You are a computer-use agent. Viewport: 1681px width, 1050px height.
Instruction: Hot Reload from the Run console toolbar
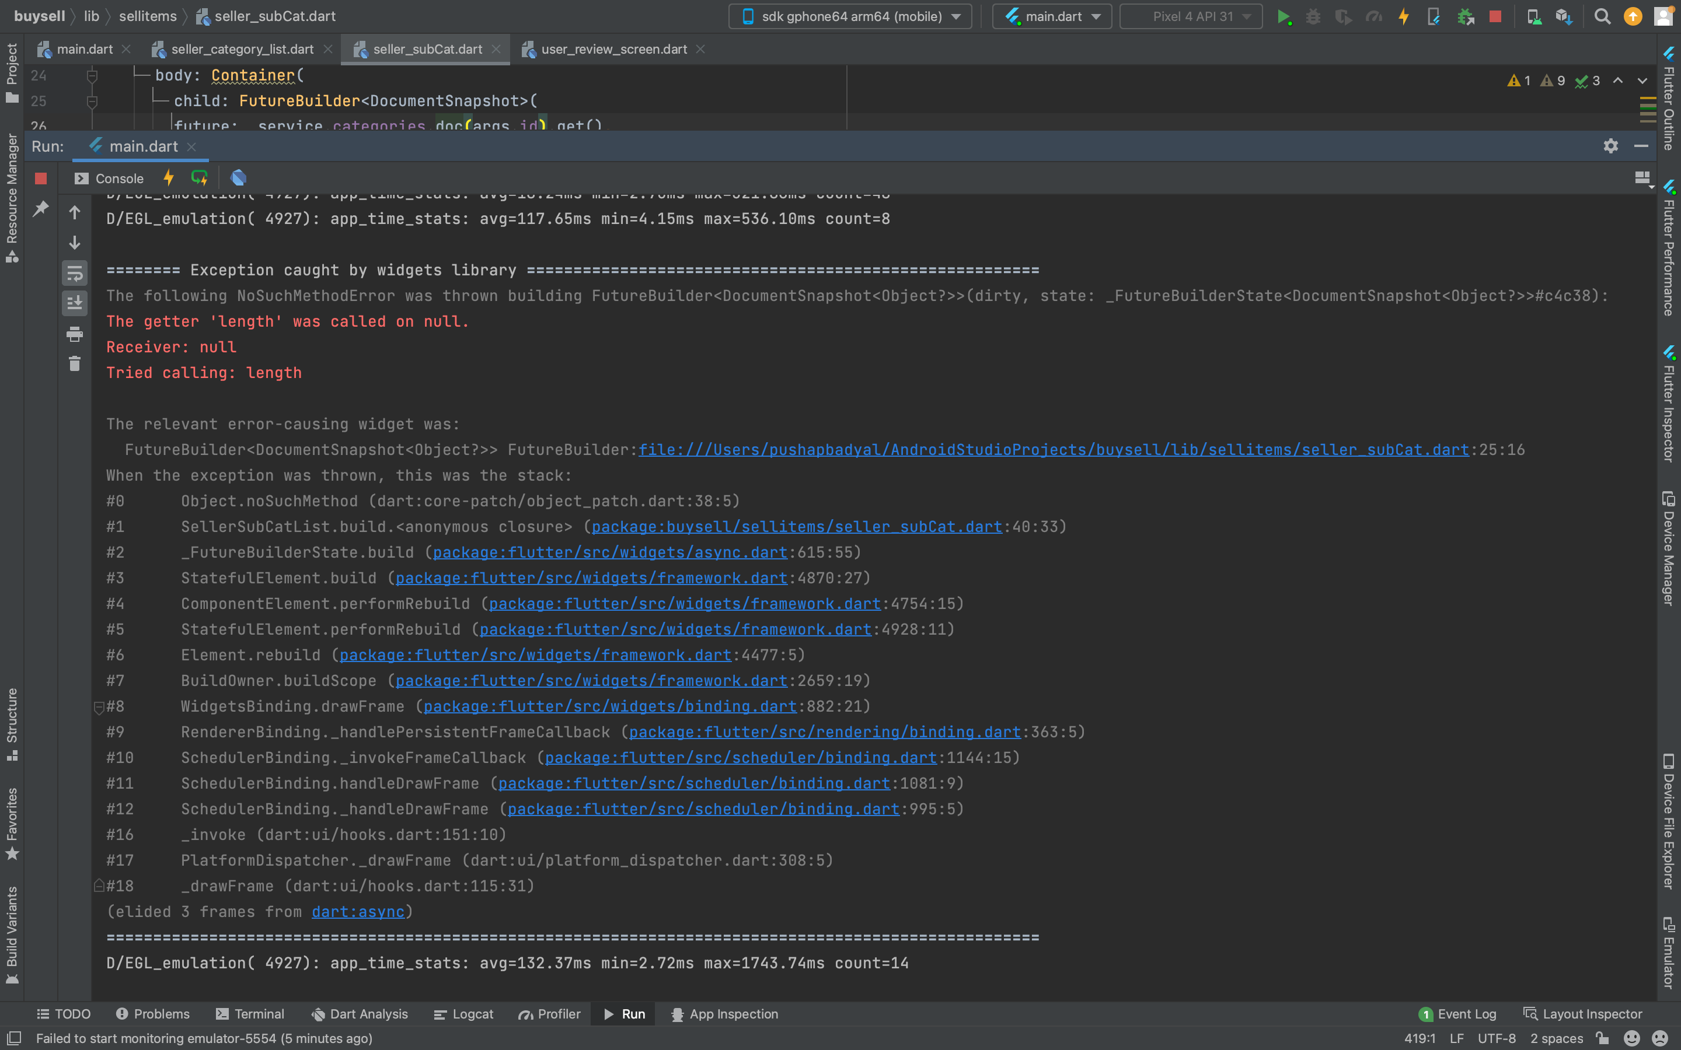pyautogui.click(x=169, y=178)
